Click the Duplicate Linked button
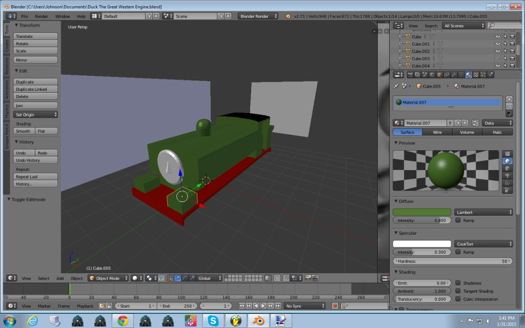 pyautogui.click(x=35, y=89)
